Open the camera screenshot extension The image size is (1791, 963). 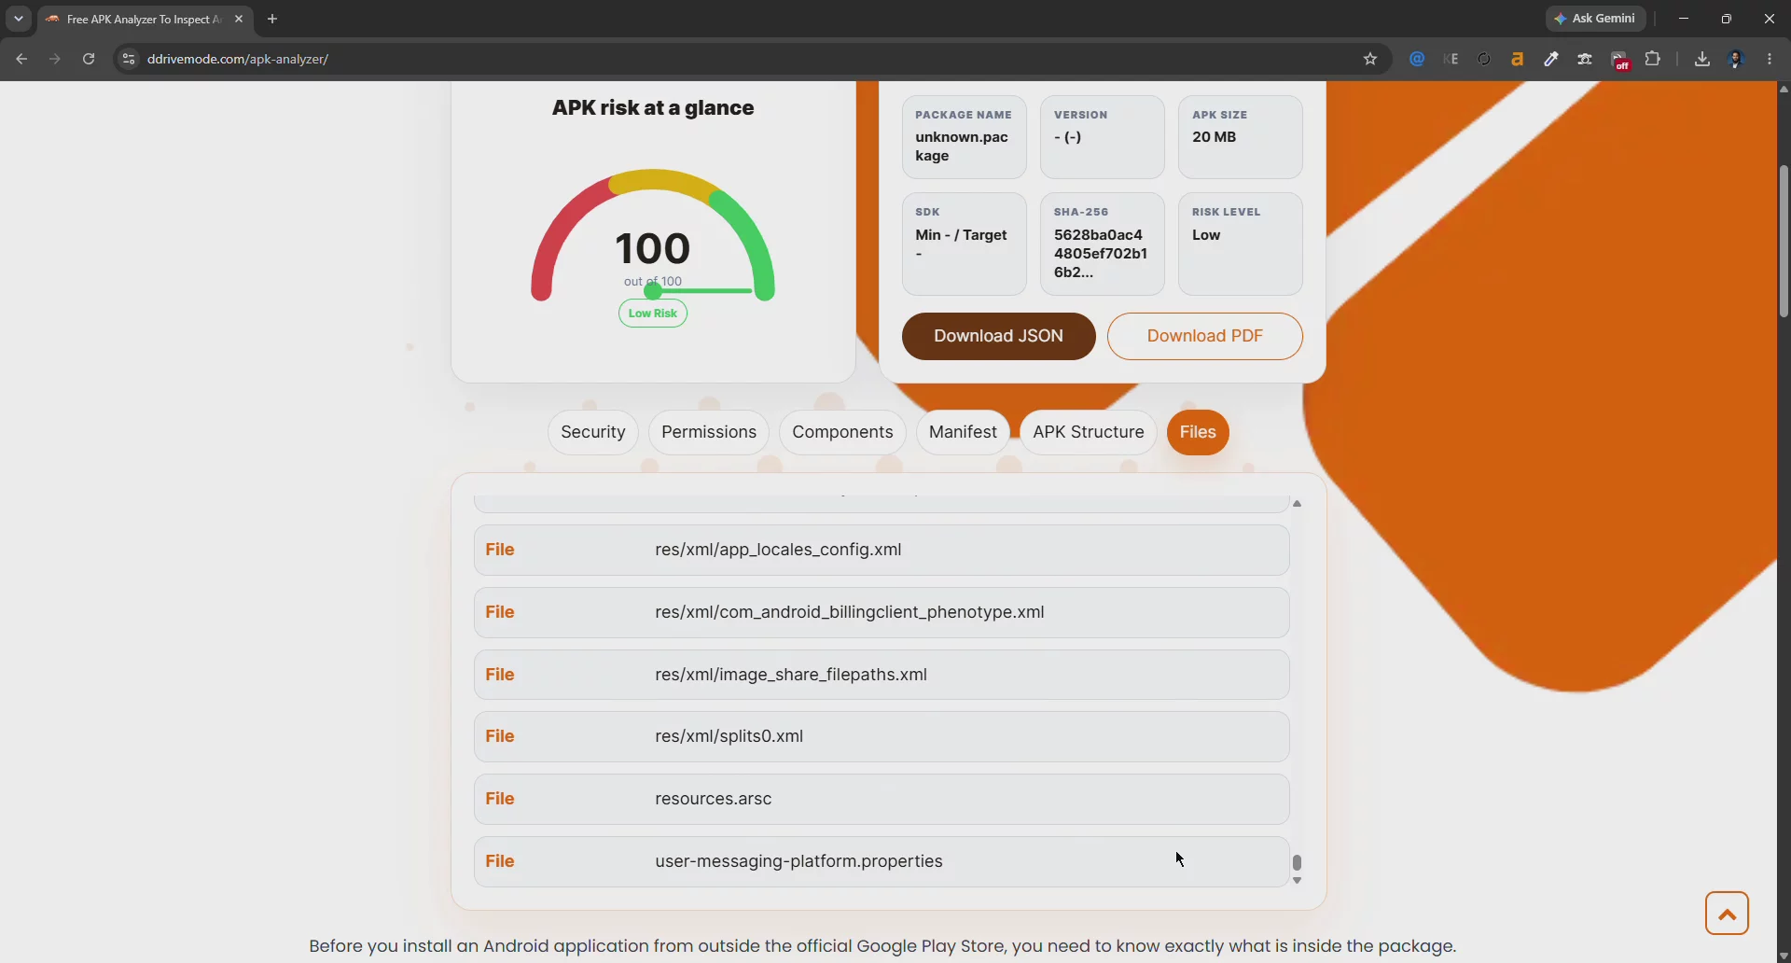1585,59
